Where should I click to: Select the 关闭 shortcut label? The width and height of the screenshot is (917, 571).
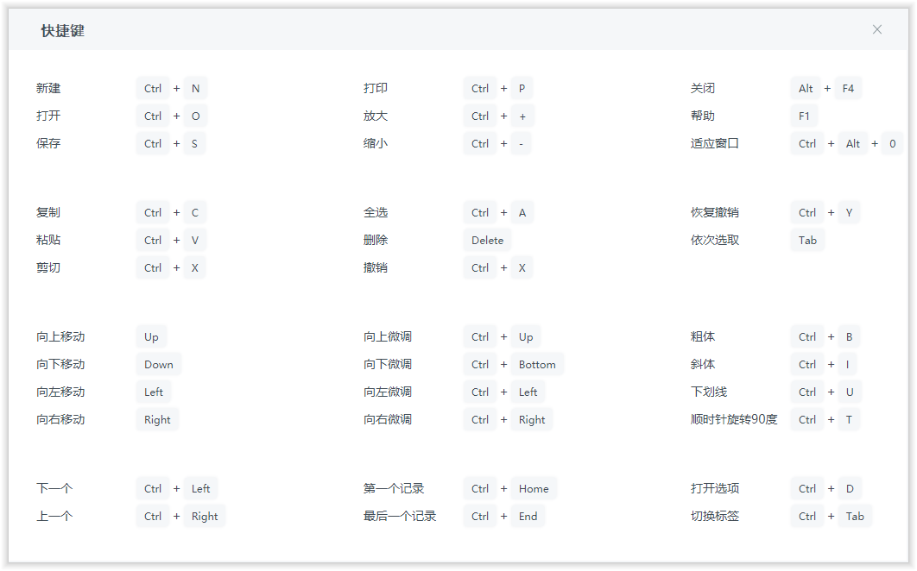coord(702,88)
